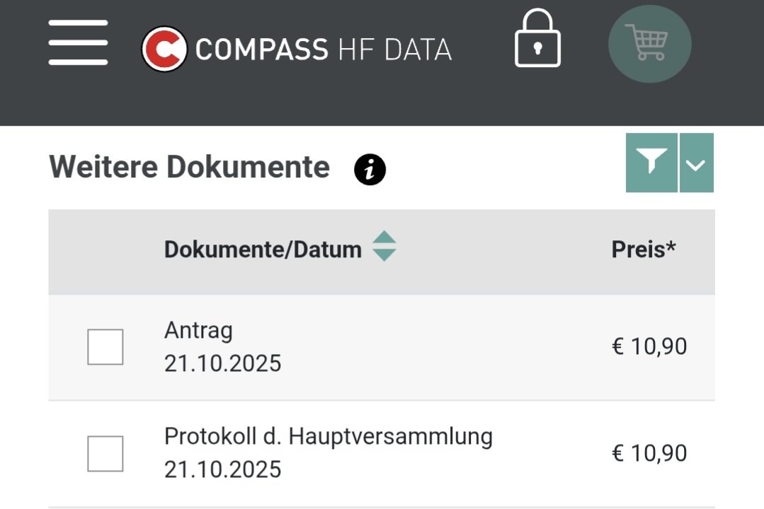The height and width of the screenshot is (509, 764).
Task: Select the Protokoll d. Hauptversammlung checkbox
Action: tap(106, 453)
